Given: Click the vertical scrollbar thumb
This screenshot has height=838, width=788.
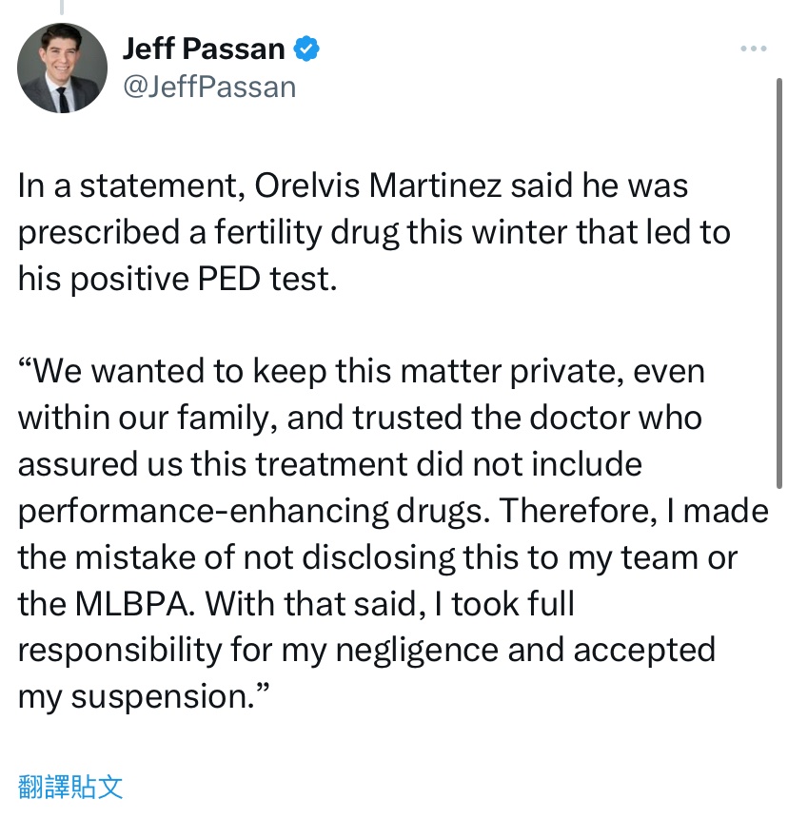Looking at the screenshot, I should click(779, 283).
